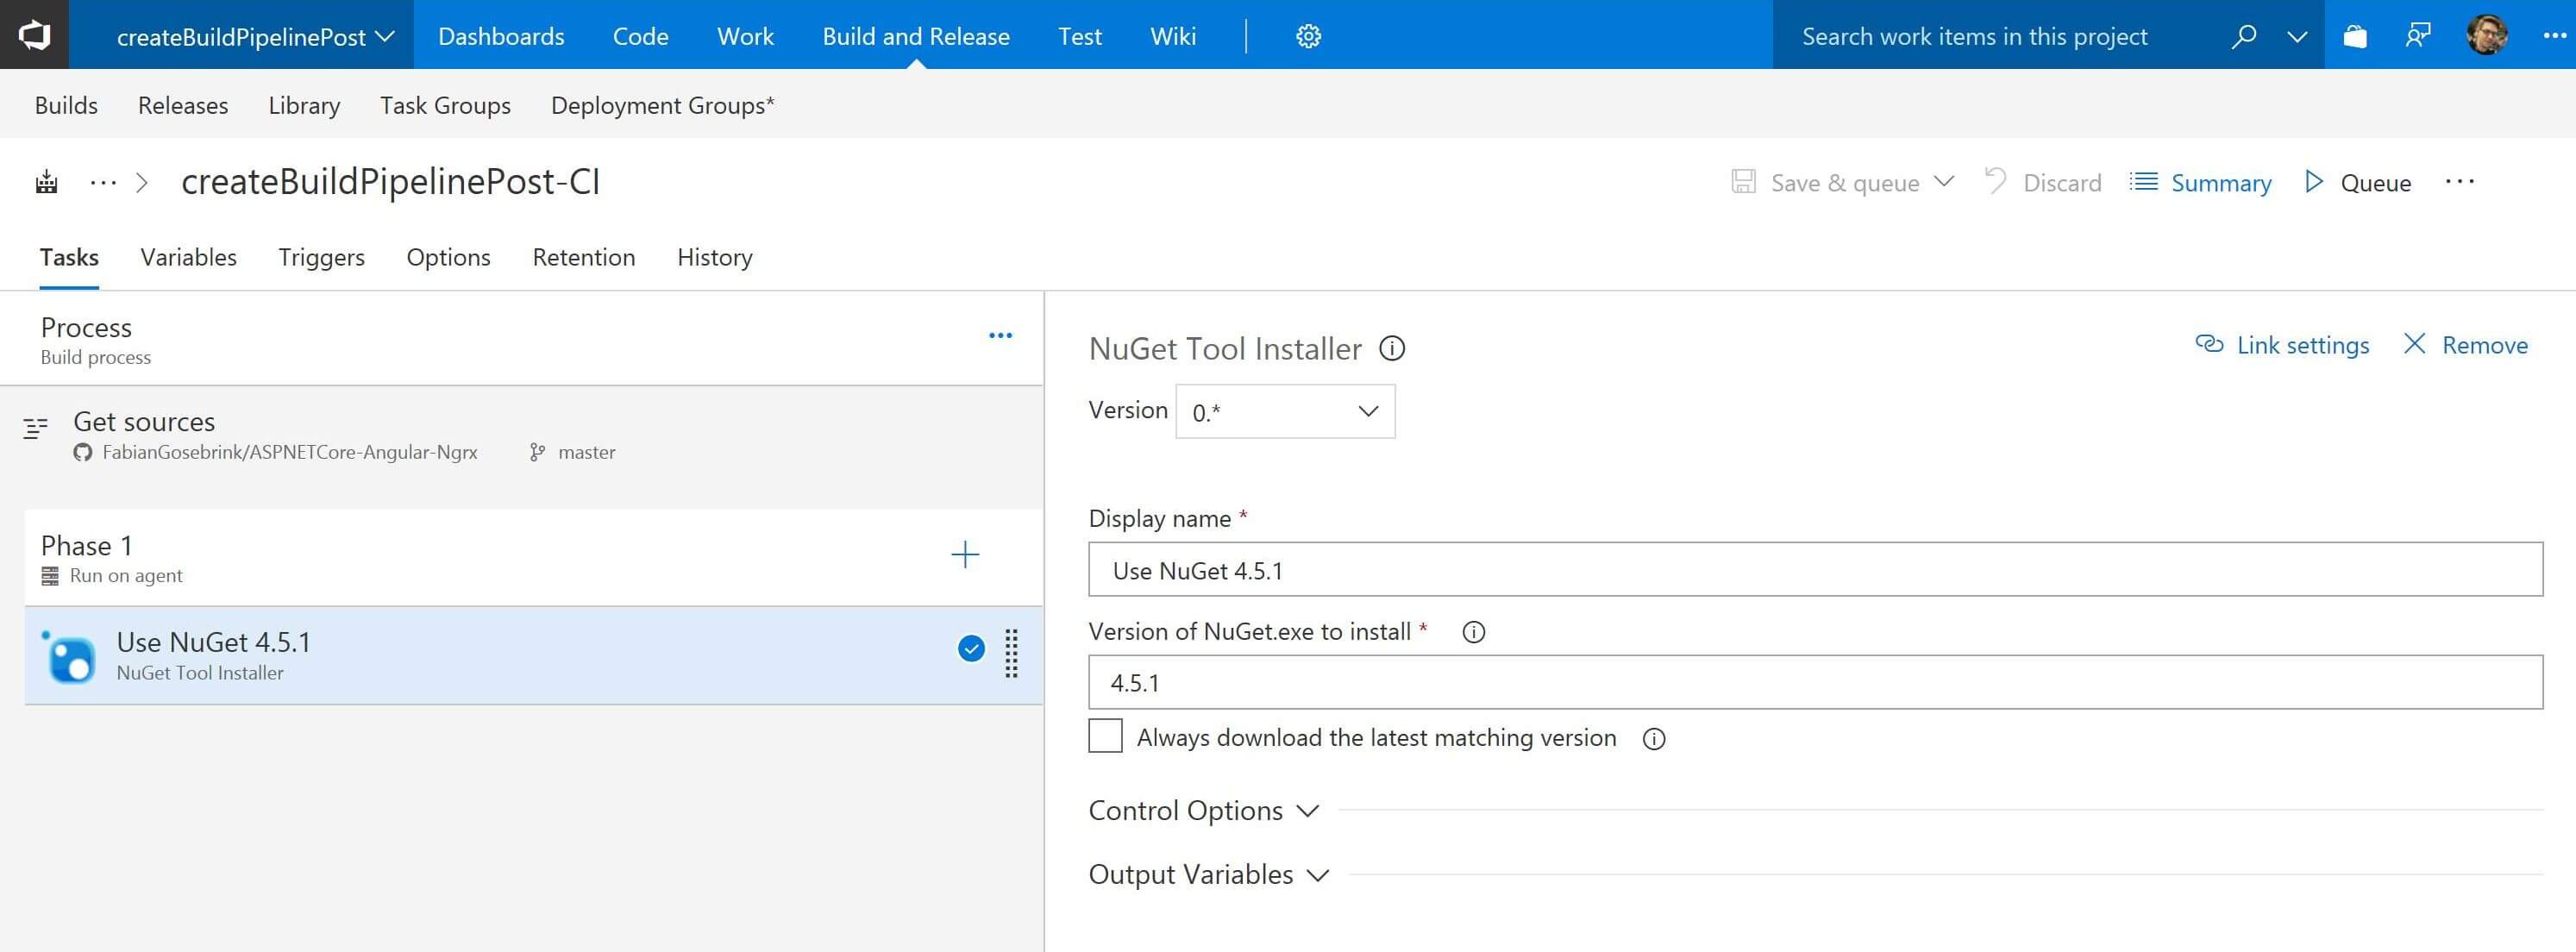Click the NuGet Tool Installer info icon
Screen dimensions: 2576x952
(x=1392, y=348)
